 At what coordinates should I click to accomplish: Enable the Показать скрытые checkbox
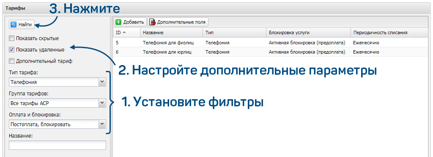[11, 38]
